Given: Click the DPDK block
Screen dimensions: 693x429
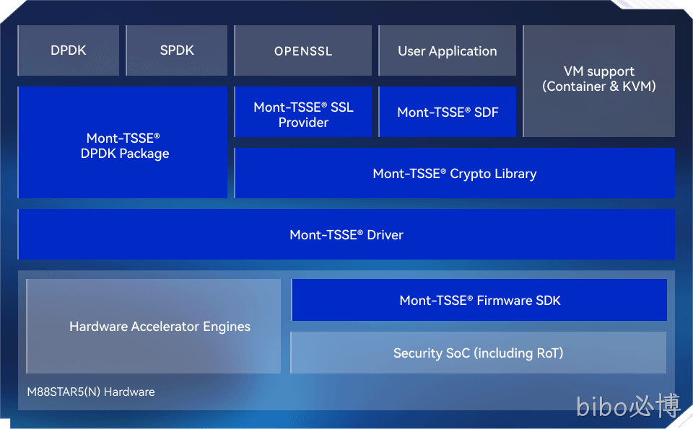Looking at the screenshot, I should [x=69, y=50].
